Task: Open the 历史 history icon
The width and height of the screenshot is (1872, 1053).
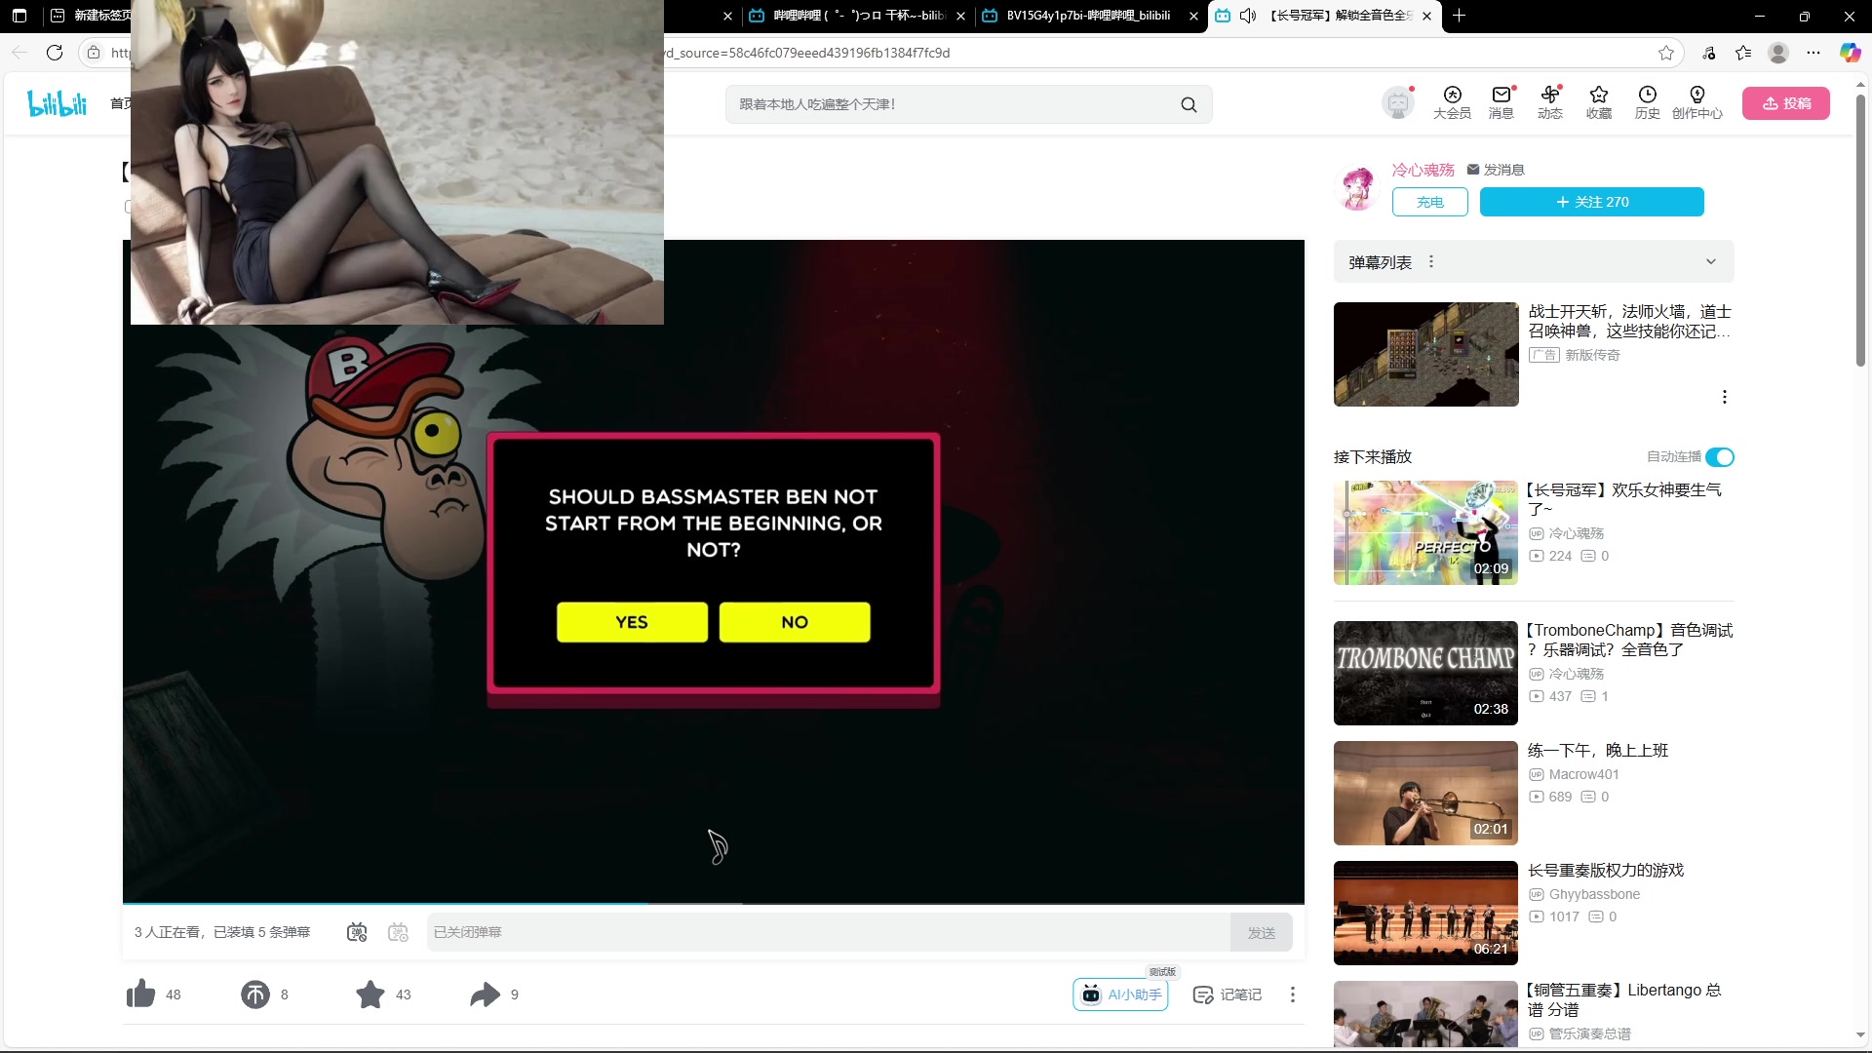Action: (1648, 102)
